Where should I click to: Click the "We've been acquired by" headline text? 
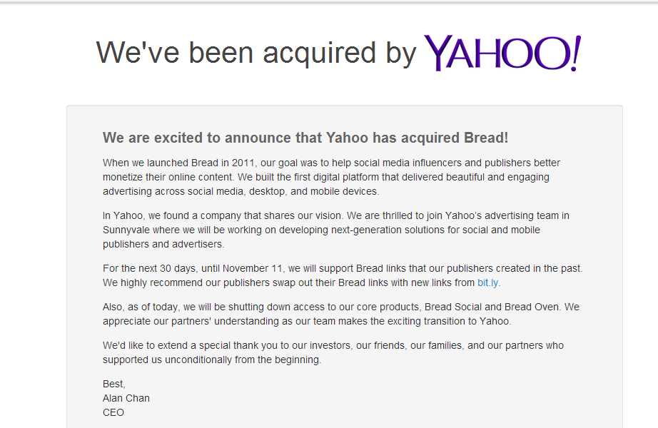(256, 53)
